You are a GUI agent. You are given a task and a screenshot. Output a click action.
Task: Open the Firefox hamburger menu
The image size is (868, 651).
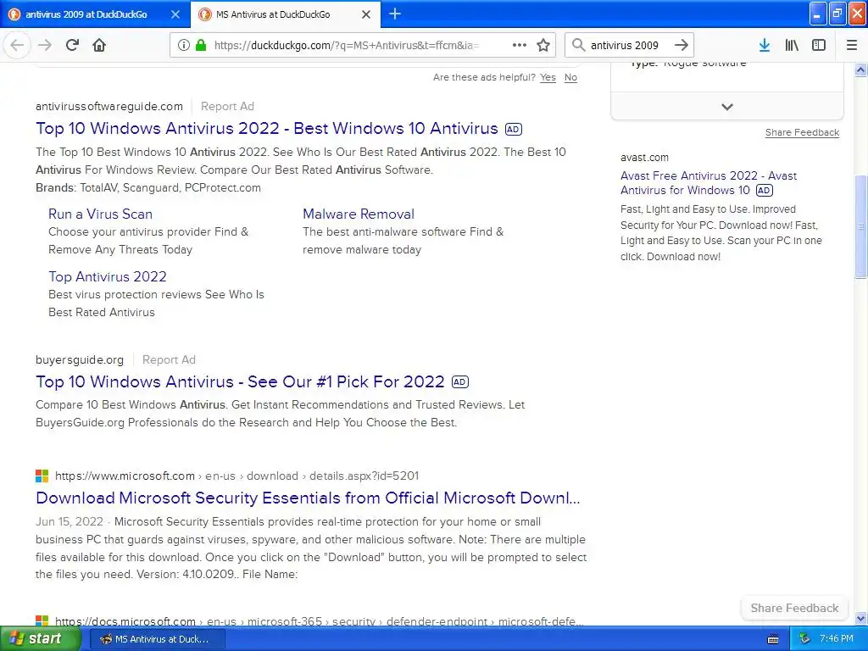tap(852, 45)
